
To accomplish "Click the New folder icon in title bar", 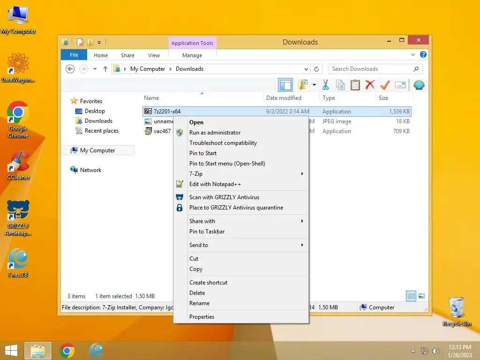I will (x=90, y=42).
